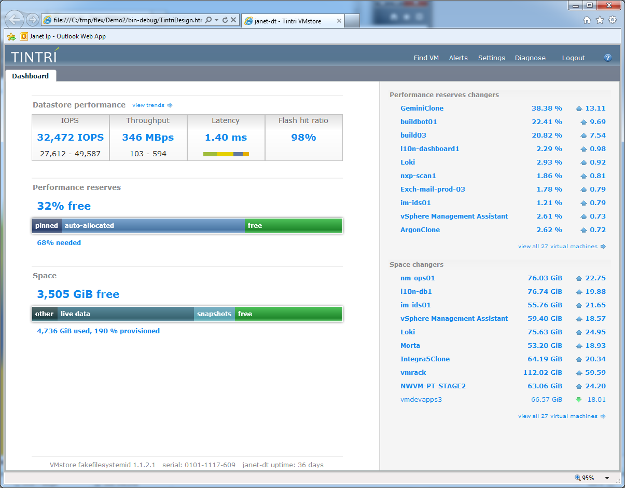
Task: Open the Exch-mail-prod-03 VM link
Action: 433,189
